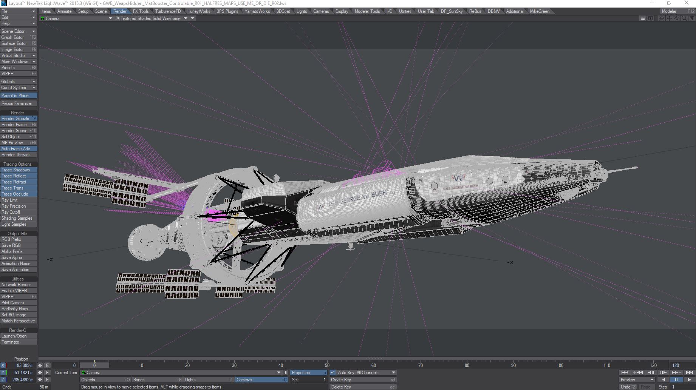Image resolution: width=696 pixels, height=390 pixels.
Task: Toggle the Auto Key checkbox
Action: [x=333, y=373]
